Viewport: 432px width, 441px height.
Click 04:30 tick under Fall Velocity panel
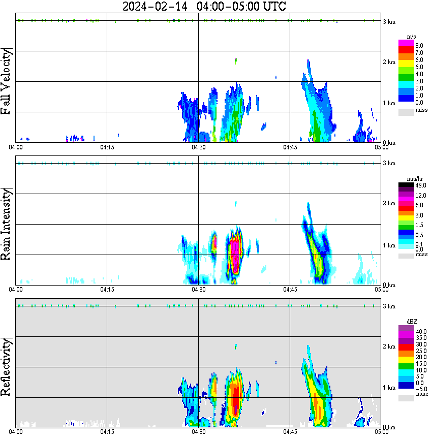[199, 147]
